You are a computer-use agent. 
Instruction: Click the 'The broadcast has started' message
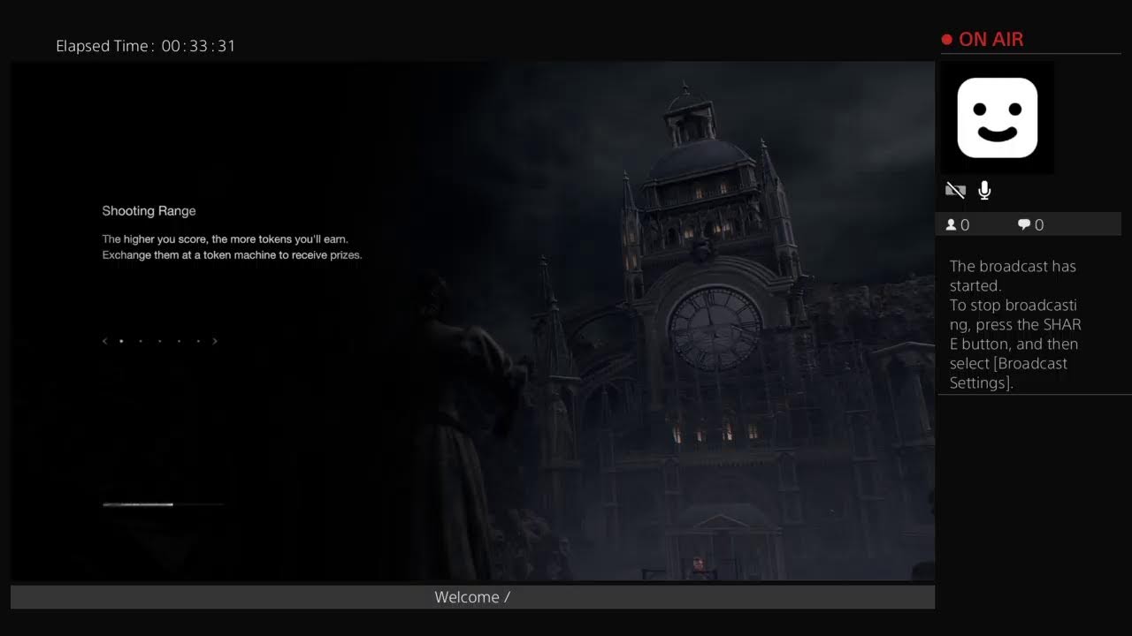point(1013,276)
